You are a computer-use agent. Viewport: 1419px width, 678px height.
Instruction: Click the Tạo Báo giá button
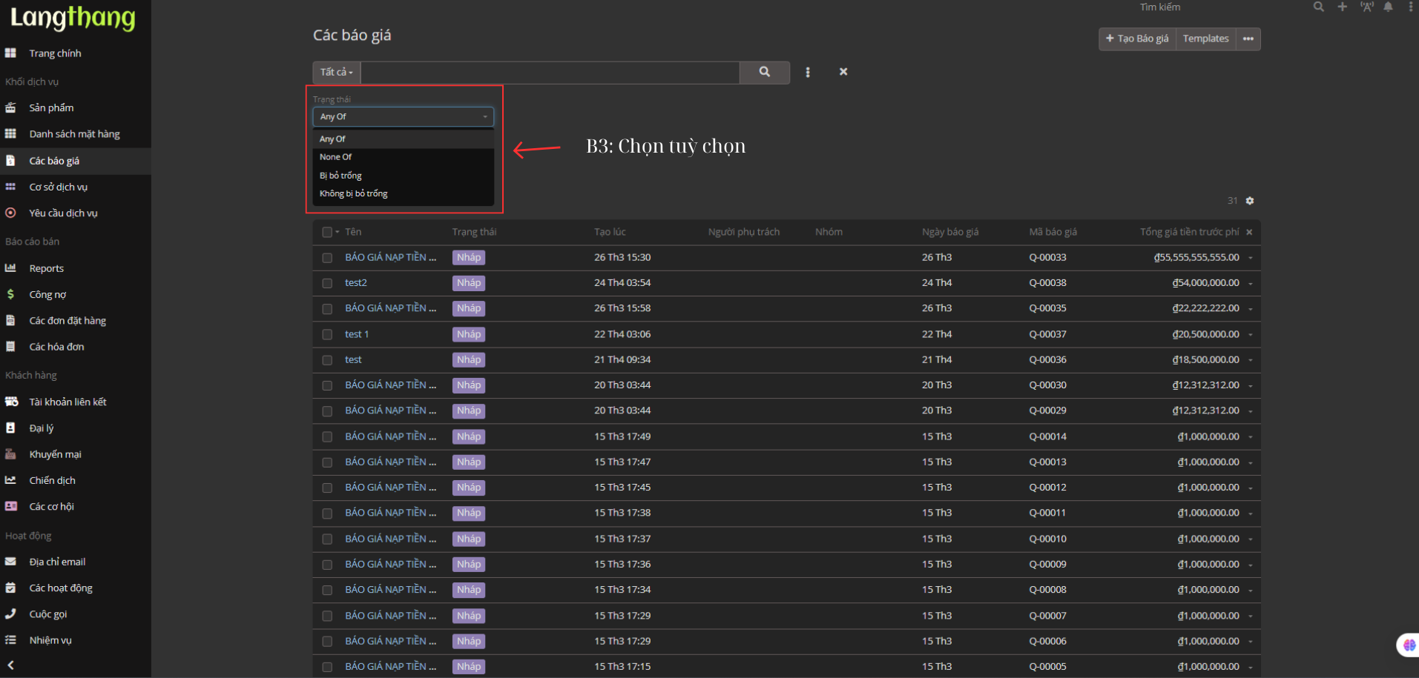[x=1136, y=39]
